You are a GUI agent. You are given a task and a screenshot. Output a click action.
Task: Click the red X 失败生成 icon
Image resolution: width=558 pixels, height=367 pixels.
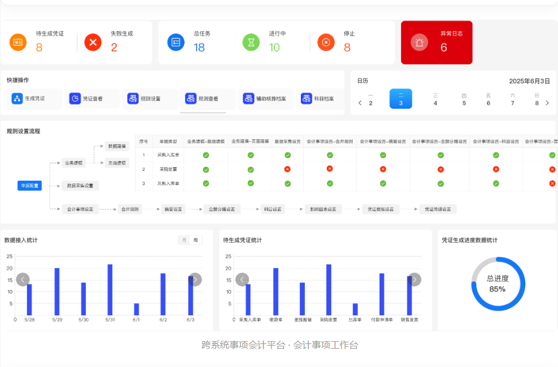[93, 43]
